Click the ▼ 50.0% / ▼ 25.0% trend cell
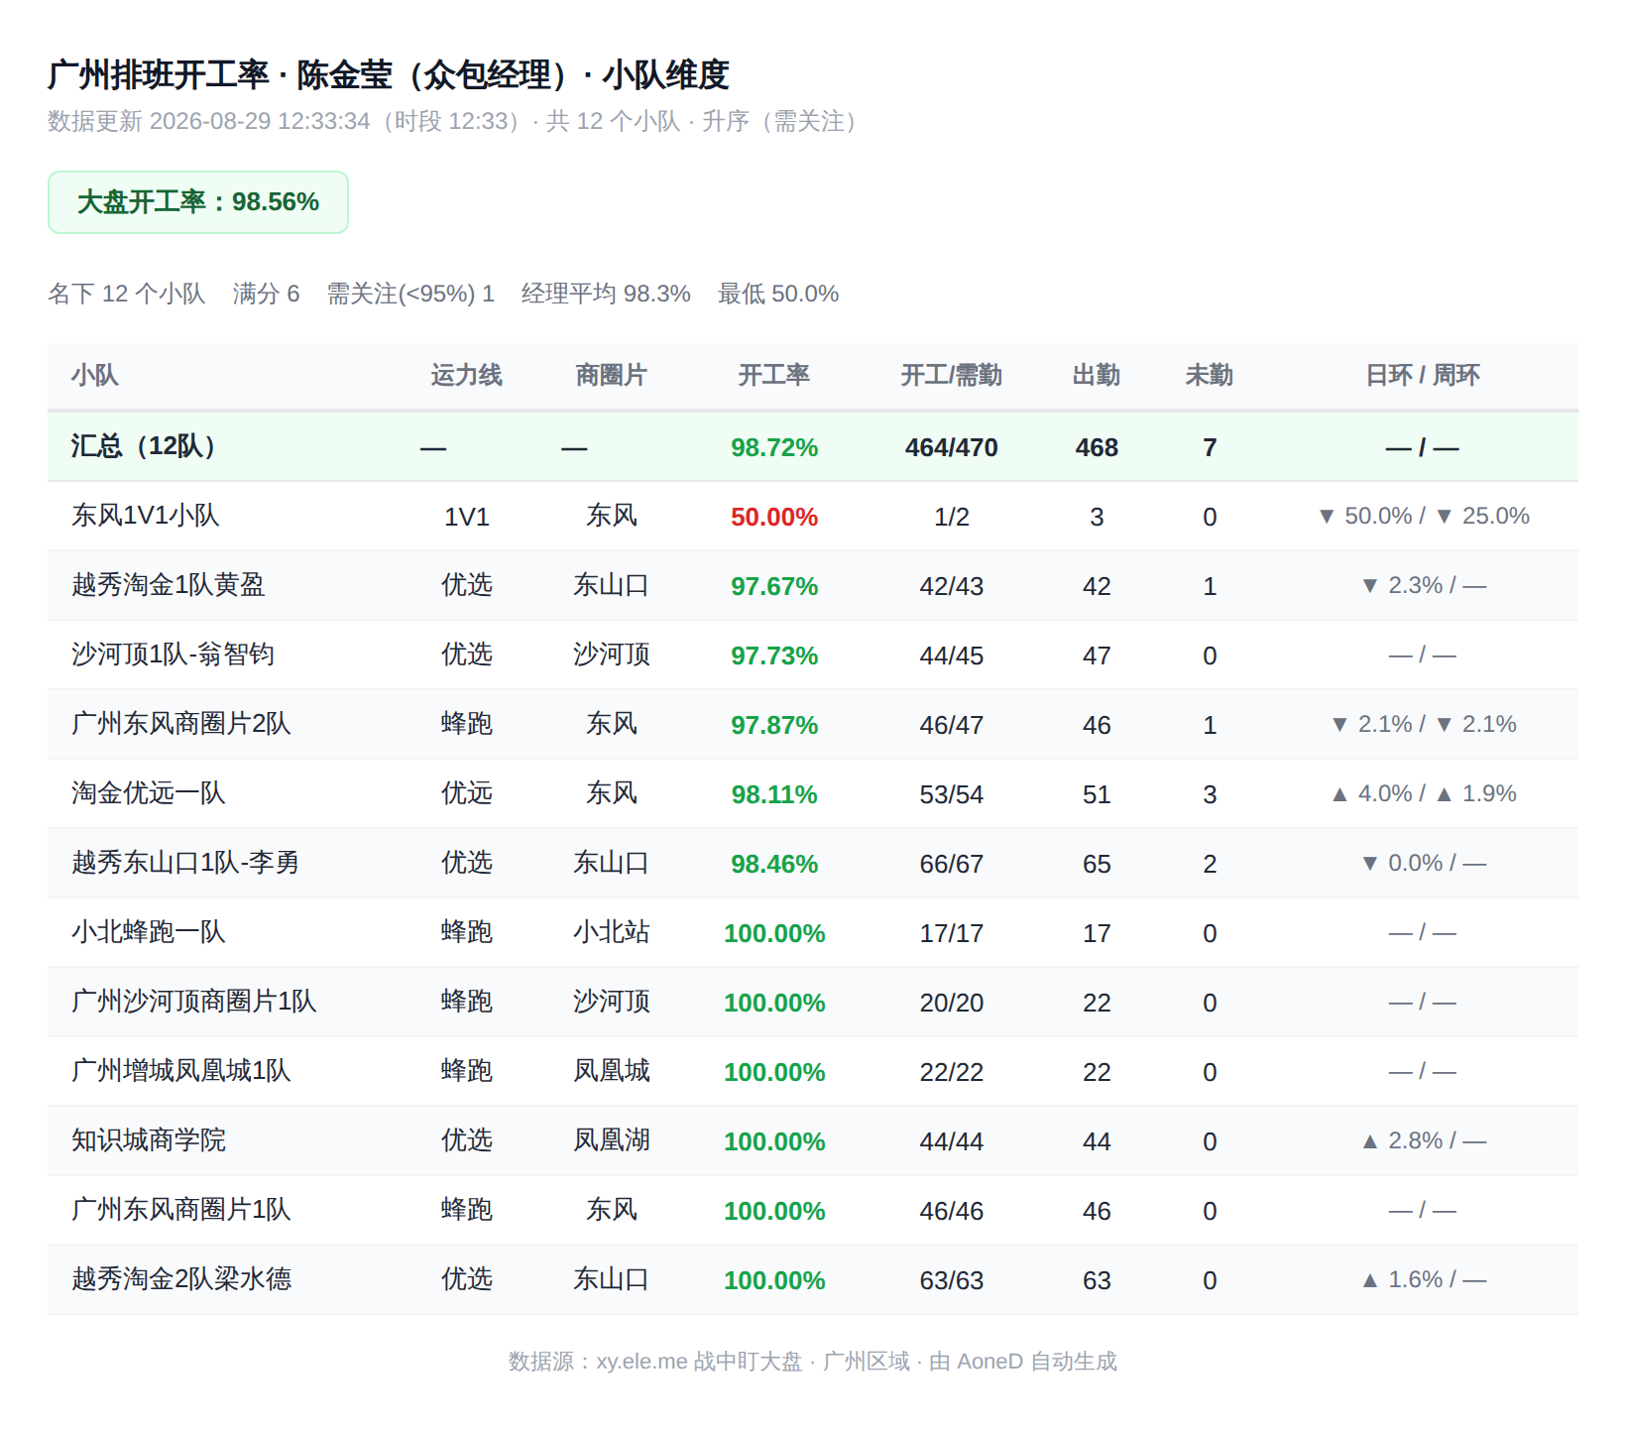Viewport: 1626px width, 1432px height. 1423,516
